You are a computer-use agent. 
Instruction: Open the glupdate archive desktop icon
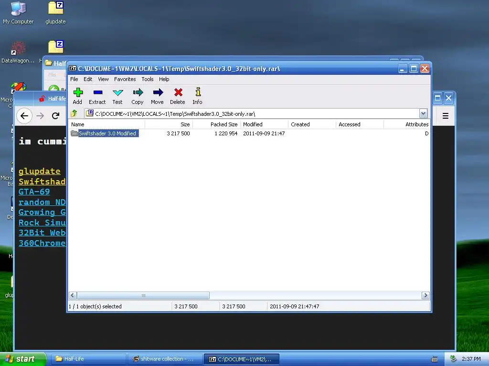point(56,13)
